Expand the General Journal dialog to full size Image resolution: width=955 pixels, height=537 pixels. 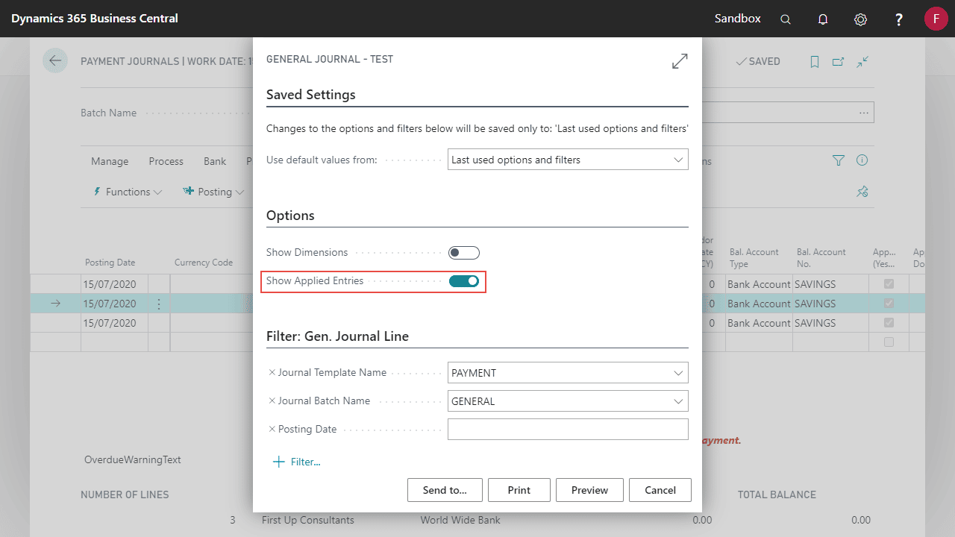[680, 61]
